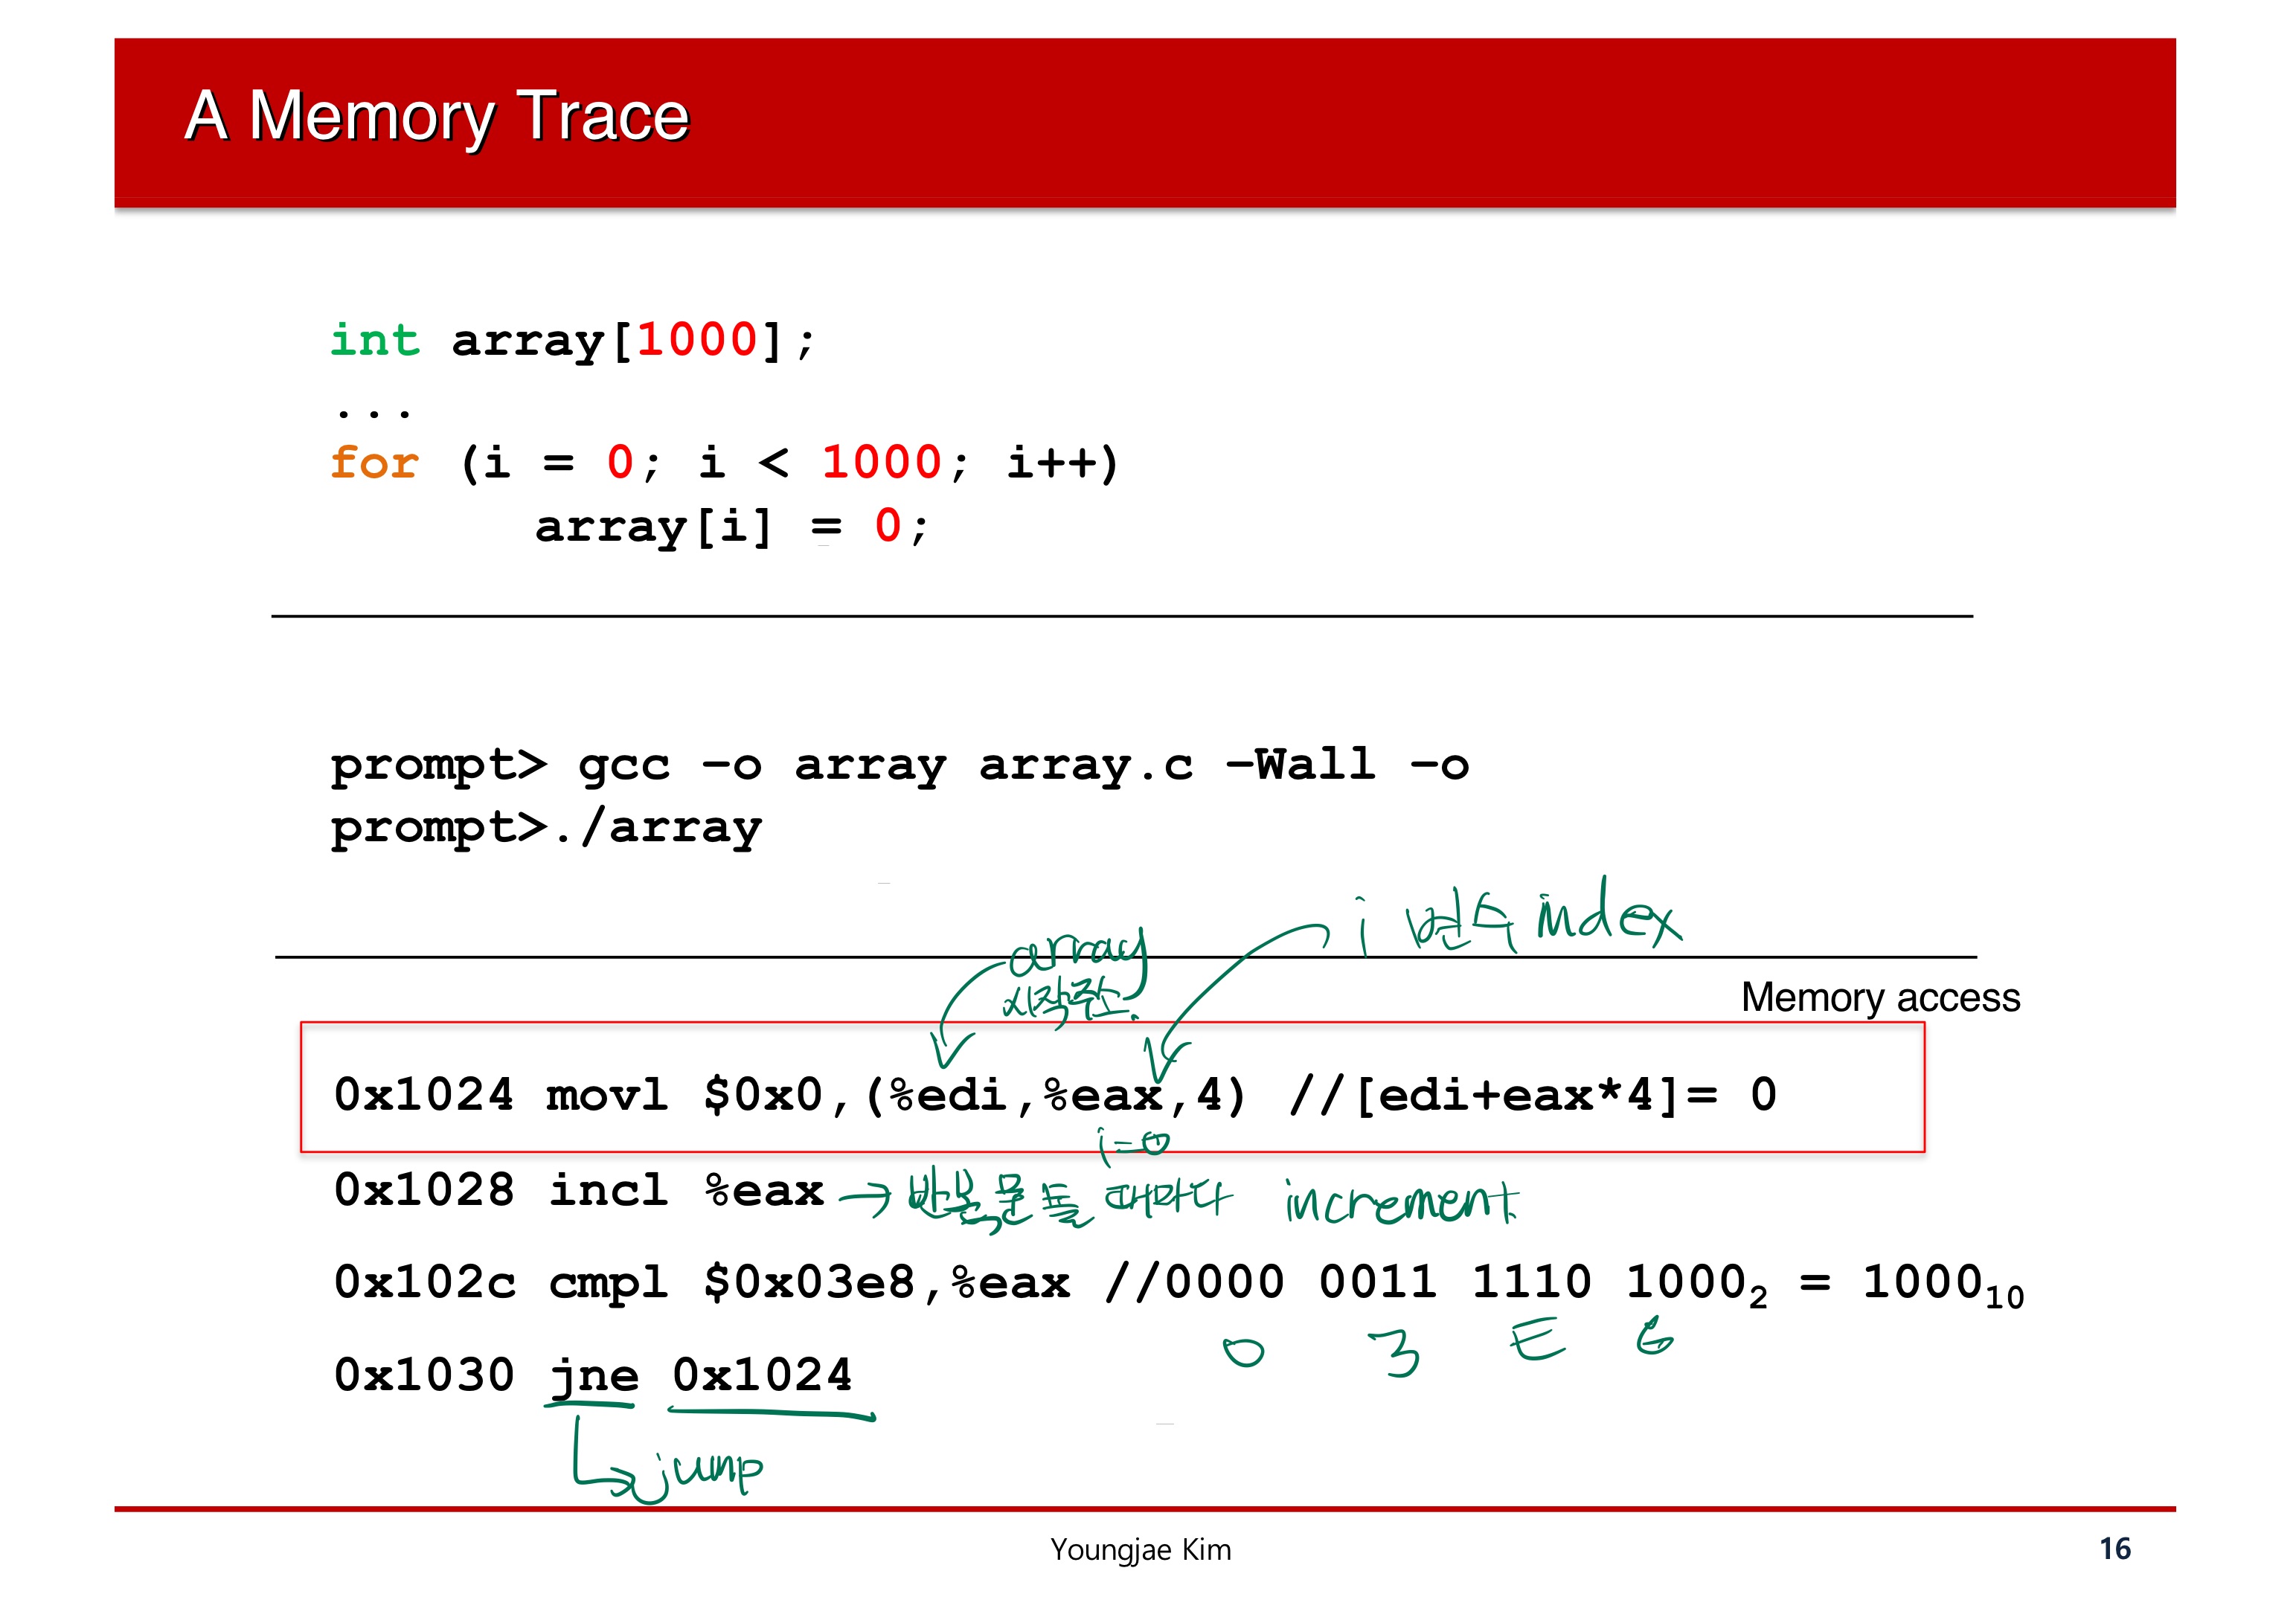
Task: Click the orange 'for' keyword
Action: (374, 463)
